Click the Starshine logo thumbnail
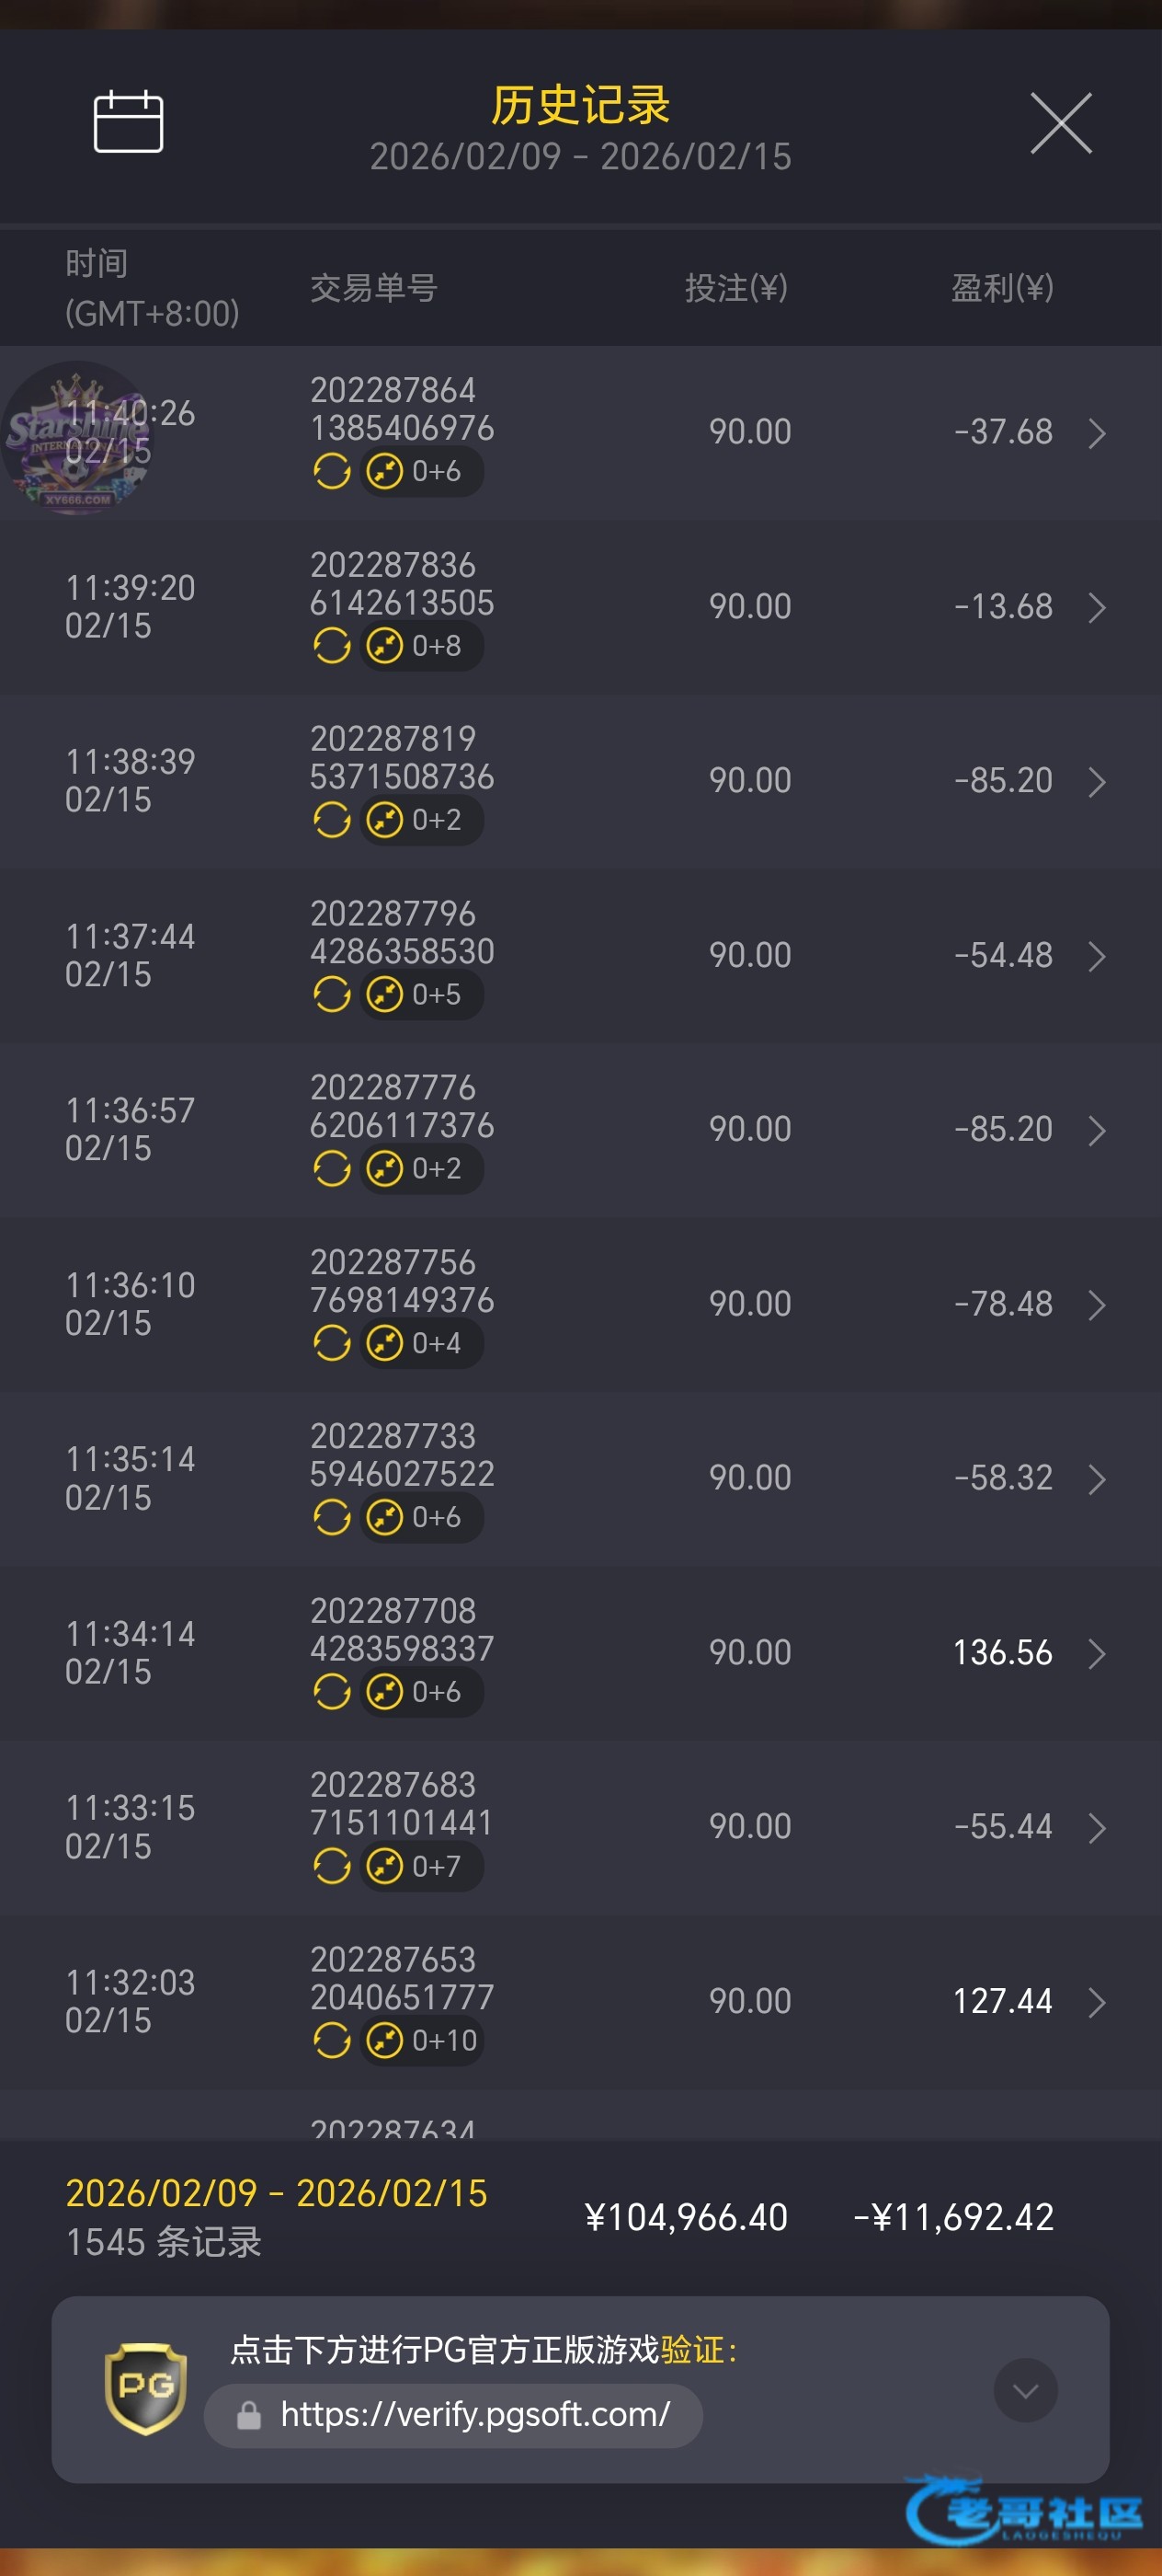 tap(76, 438)
